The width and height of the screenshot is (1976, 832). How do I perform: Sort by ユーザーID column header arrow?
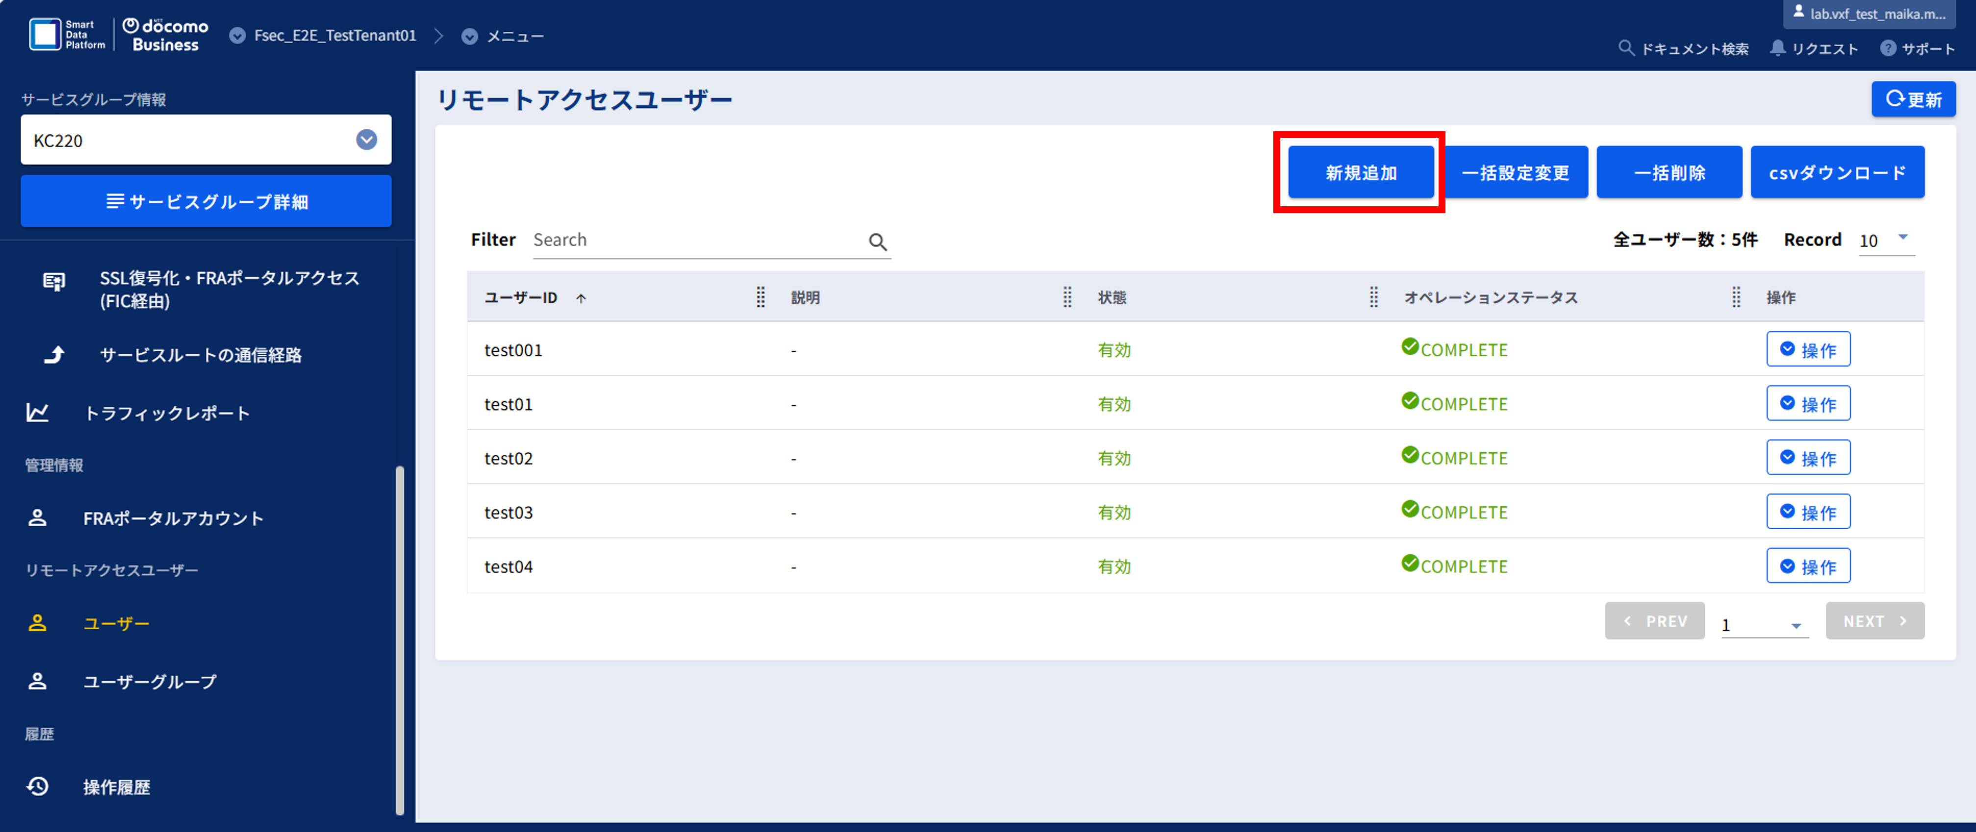tap(582, 298)
